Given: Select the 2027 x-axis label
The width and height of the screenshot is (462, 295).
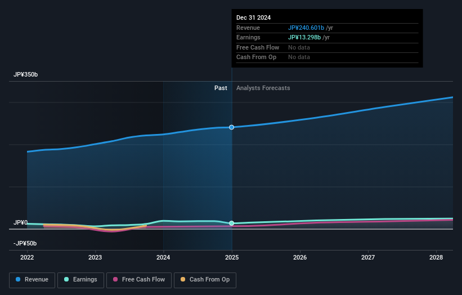Looking at the screenshot, I should 368,257.
